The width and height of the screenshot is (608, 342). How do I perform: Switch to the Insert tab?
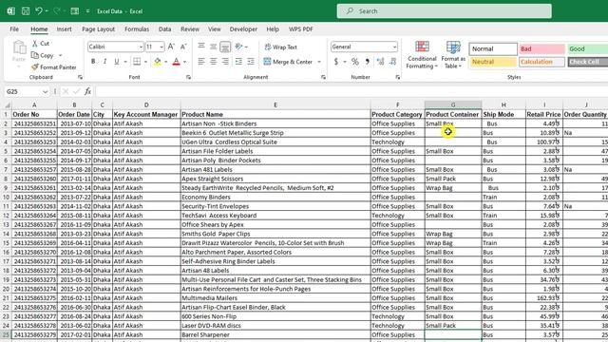coord(64,29)
